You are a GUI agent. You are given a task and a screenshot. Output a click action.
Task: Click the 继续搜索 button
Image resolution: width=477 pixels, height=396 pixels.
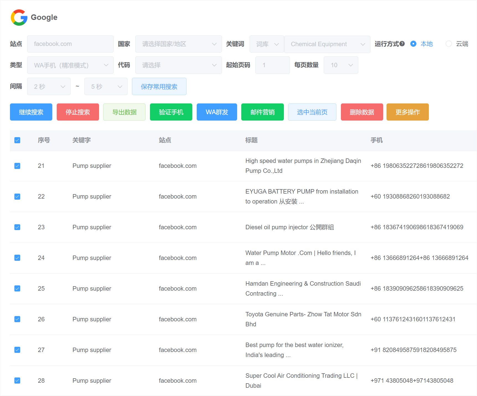point(31,112)
